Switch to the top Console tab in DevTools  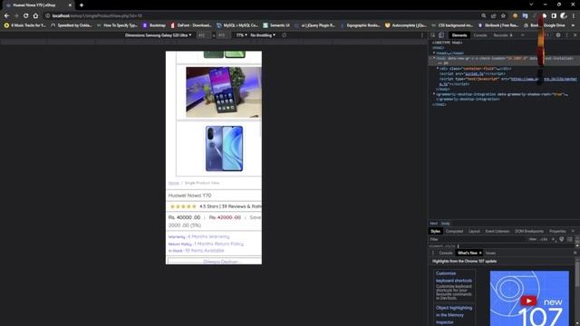[x=480, y=35]
